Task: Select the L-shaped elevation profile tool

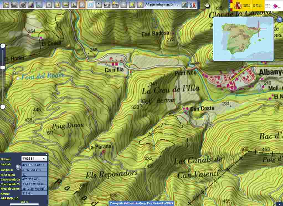Action: (x=74, y=5)
